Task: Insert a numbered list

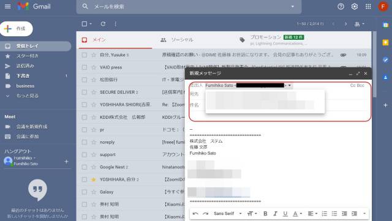Action: tap(325, 214)
